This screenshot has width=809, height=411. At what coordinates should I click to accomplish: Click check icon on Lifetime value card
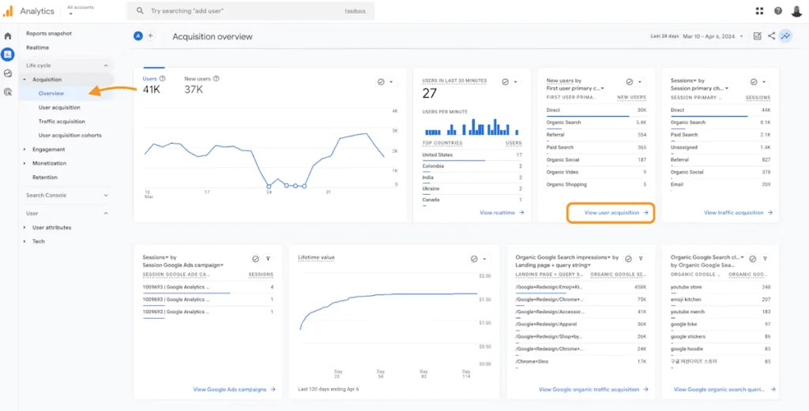[474, 259]
